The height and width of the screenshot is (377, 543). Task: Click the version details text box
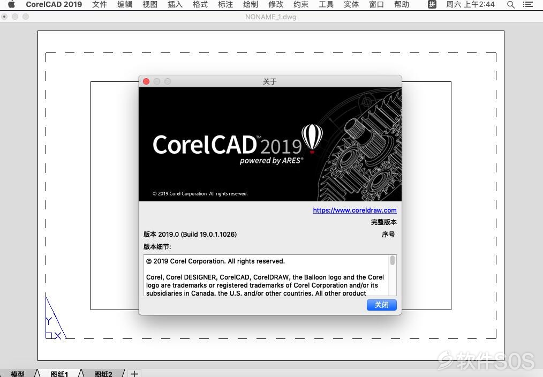(x=270, y=275)
